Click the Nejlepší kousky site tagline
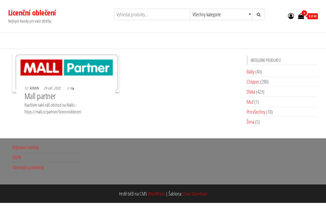This screenshot has height=217, width=326. pos(30,21)
